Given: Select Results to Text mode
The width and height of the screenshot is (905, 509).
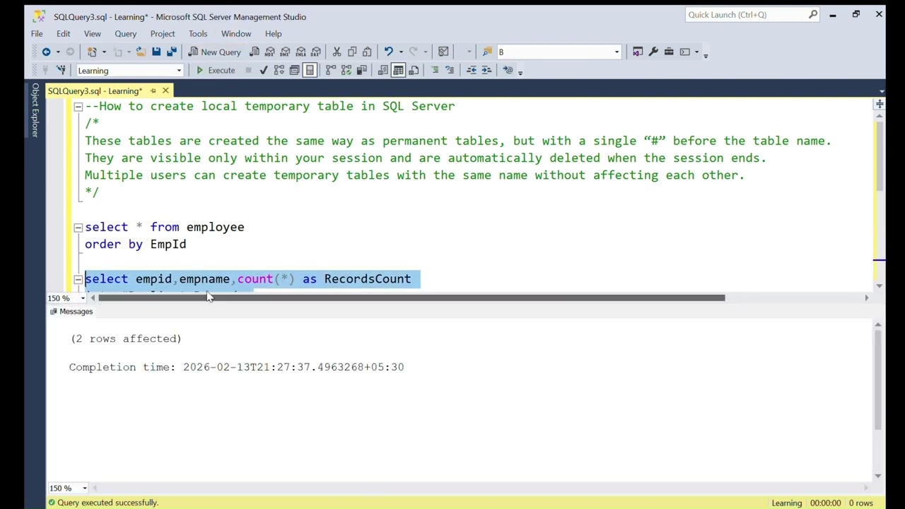Looking at the screenshot, I should [x=383, y=70].
